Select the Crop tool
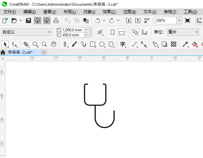 click(x=26, y=44)
